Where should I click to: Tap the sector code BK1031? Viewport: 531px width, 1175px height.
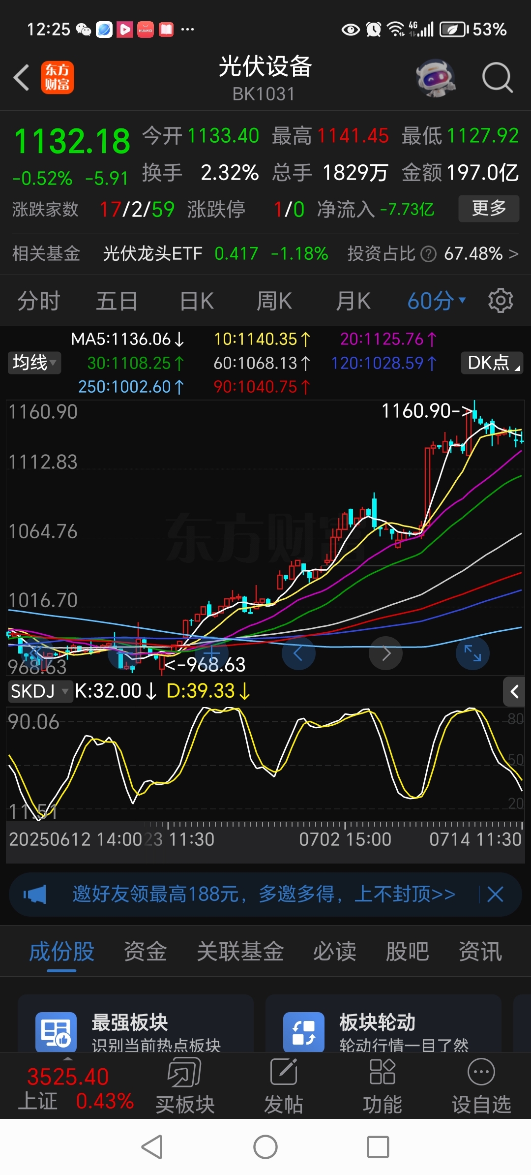[x=264, y=94]
